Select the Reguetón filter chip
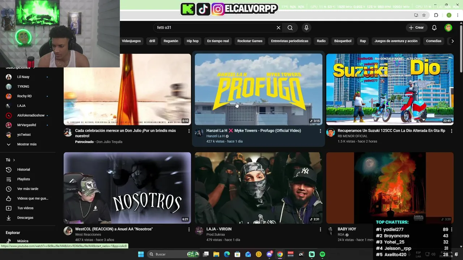Screen dimensions: 463x260 click(x=171, y=41)
